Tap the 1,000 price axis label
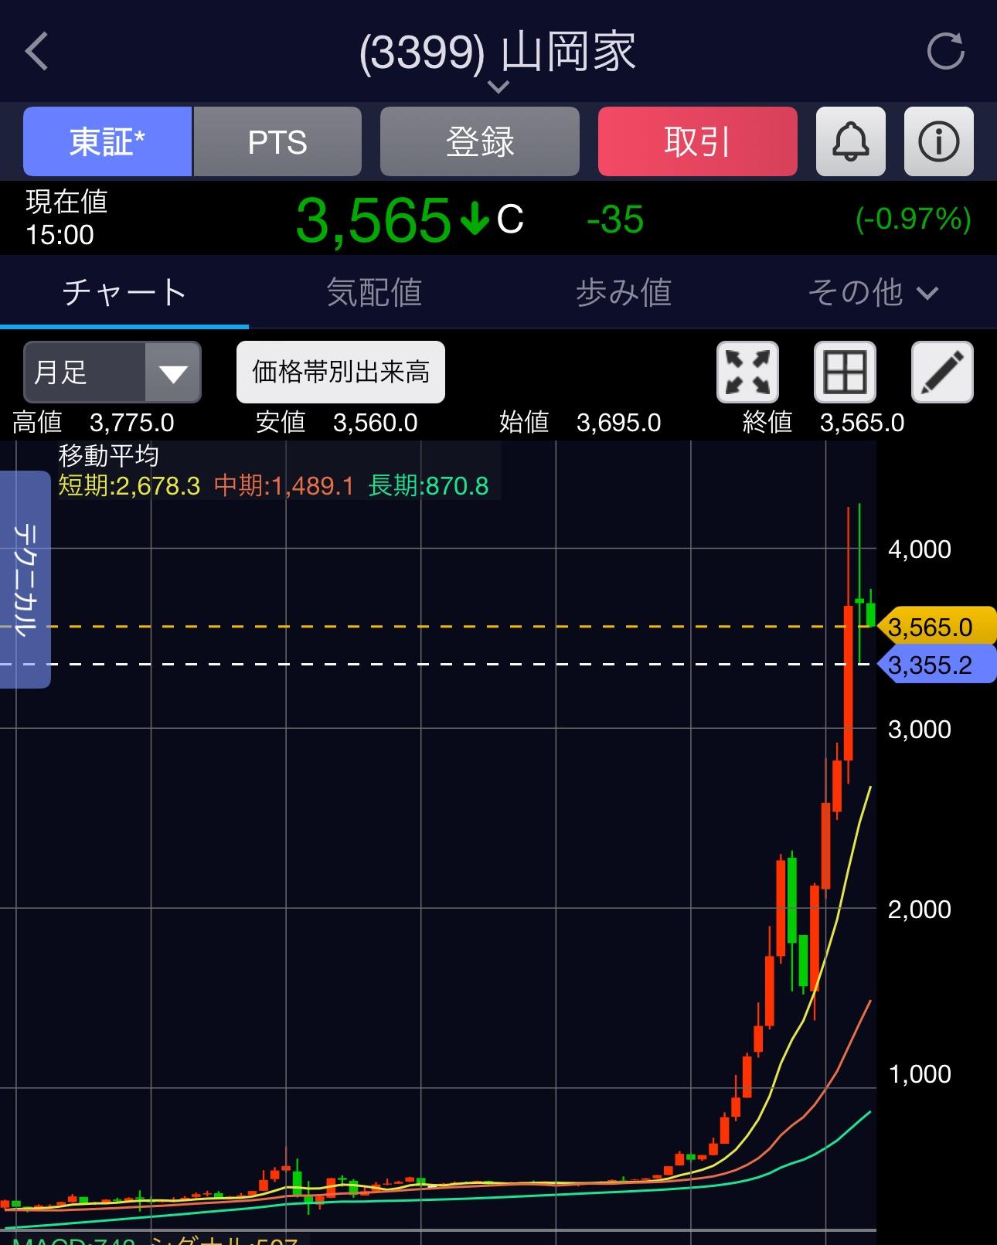The width and height of the screenshot is (997, 1245). 920,1073
